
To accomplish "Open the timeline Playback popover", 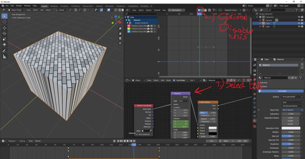I will click(13, 141).
